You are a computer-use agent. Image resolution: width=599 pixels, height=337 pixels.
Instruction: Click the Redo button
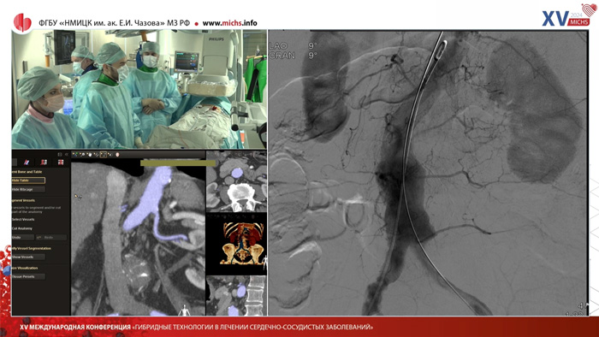pos(51,238)
